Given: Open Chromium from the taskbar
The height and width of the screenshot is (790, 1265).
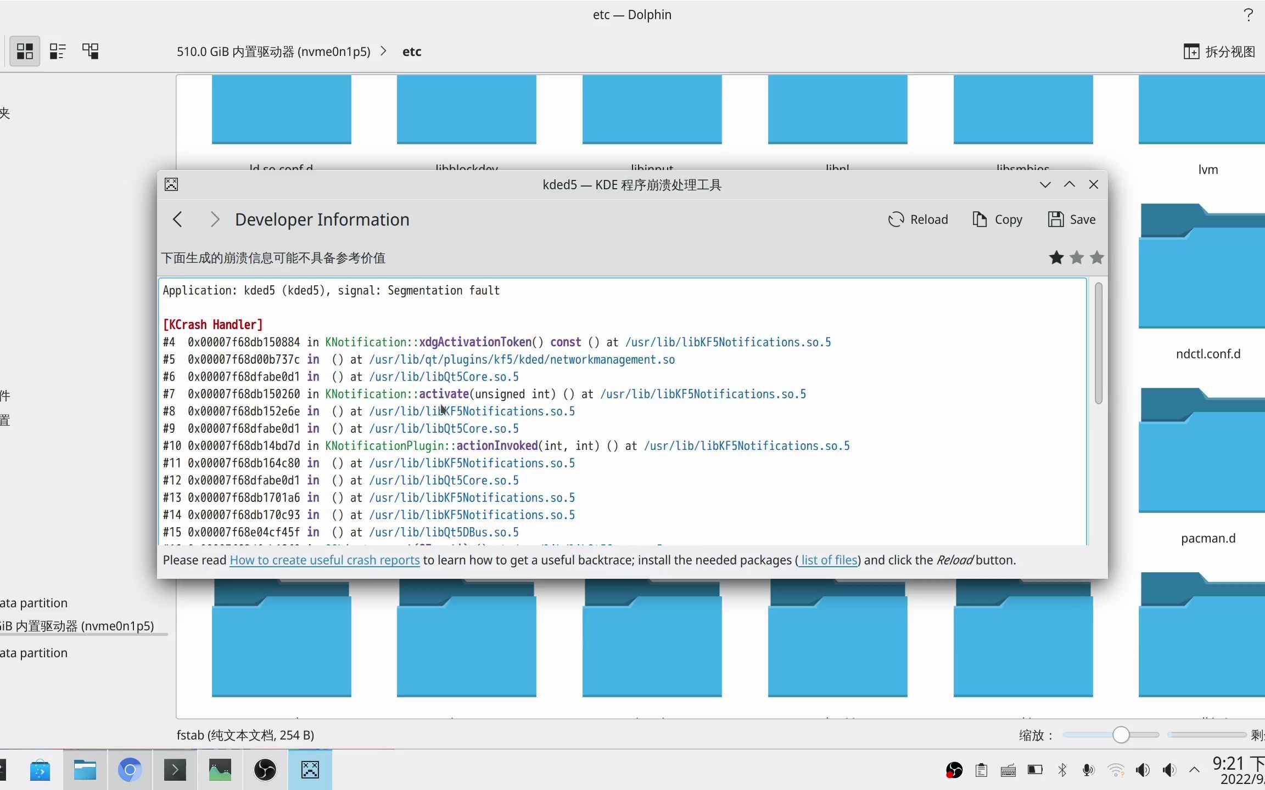Looking at the screenshot, I should pyautogui.click(x=130, y=770).
